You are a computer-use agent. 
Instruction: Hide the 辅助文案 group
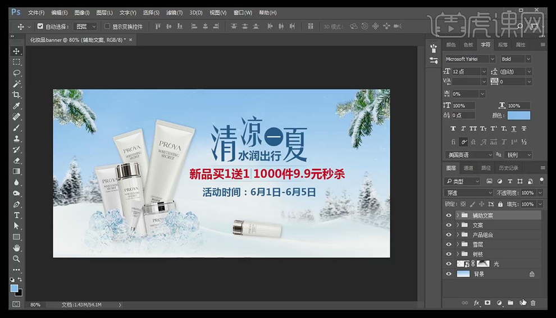click(x=449, y=215)
